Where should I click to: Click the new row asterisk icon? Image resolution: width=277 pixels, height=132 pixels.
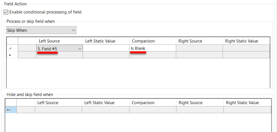tap(10, 55)
